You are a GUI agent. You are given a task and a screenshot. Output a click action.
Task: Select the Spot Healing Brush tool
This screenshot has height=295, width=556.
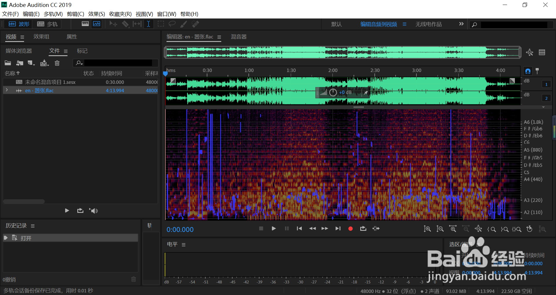point(195,24)
